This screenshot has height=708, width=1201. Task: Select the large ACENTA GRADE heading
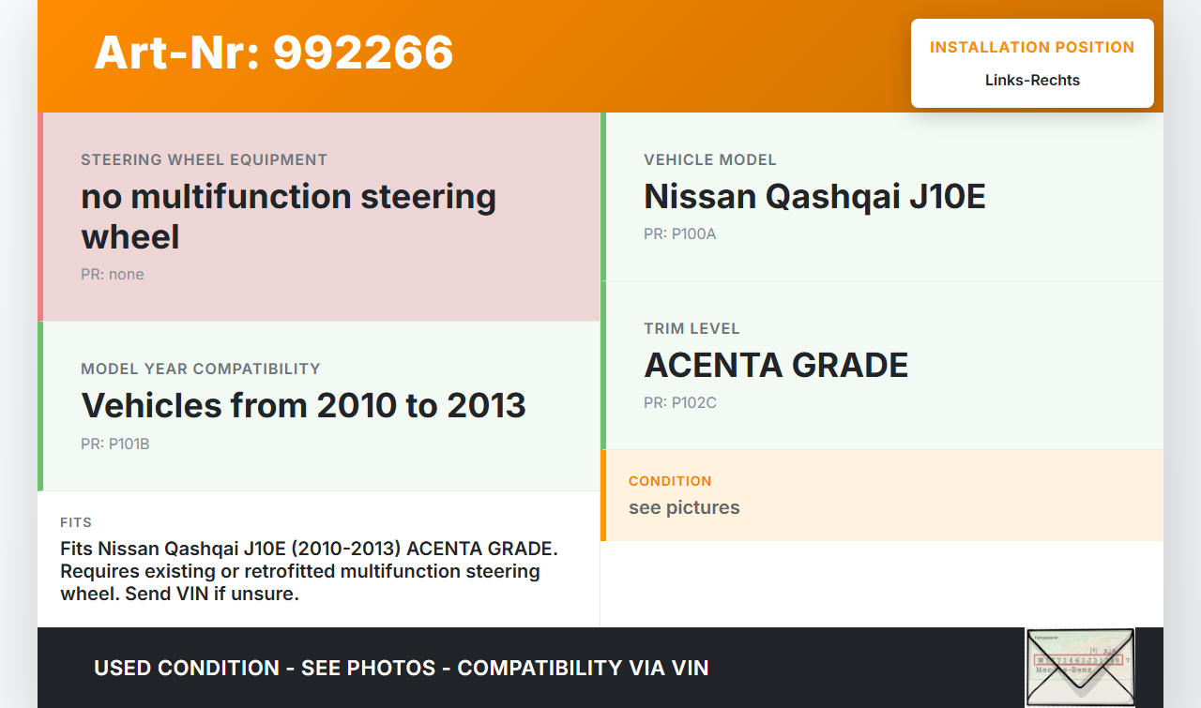776,365
